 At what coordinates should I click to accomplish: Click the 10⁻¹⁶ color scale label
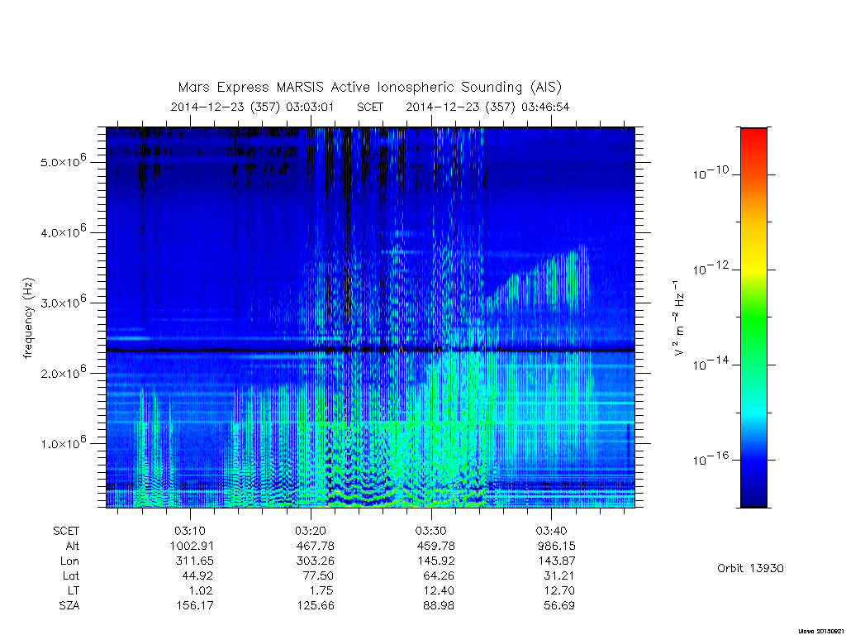pos(711,458)
